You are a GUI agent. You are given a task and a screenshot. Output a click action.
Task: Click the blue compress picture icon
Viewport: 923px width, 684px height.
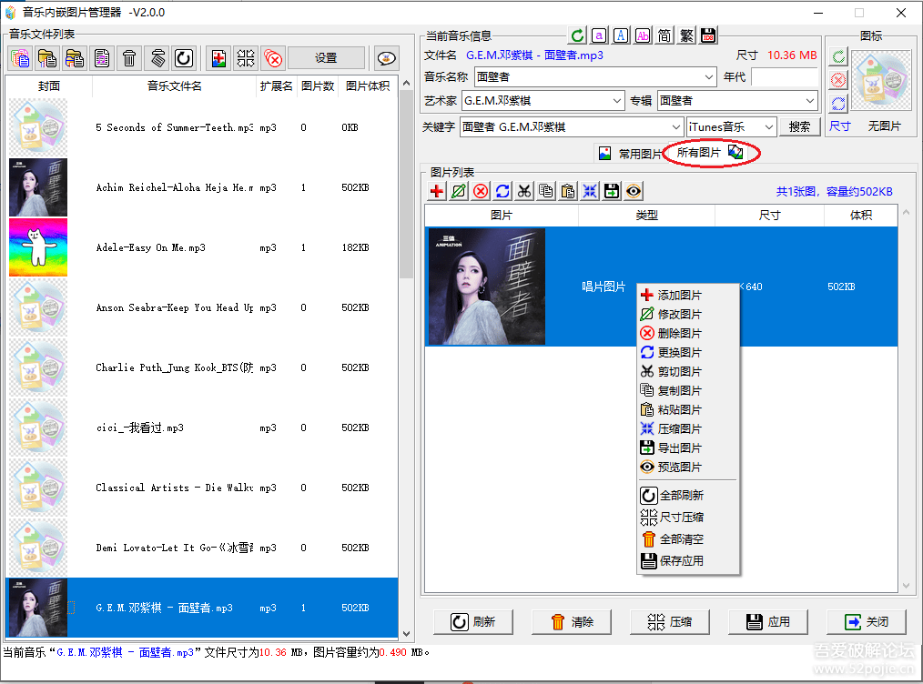(589, 191)
